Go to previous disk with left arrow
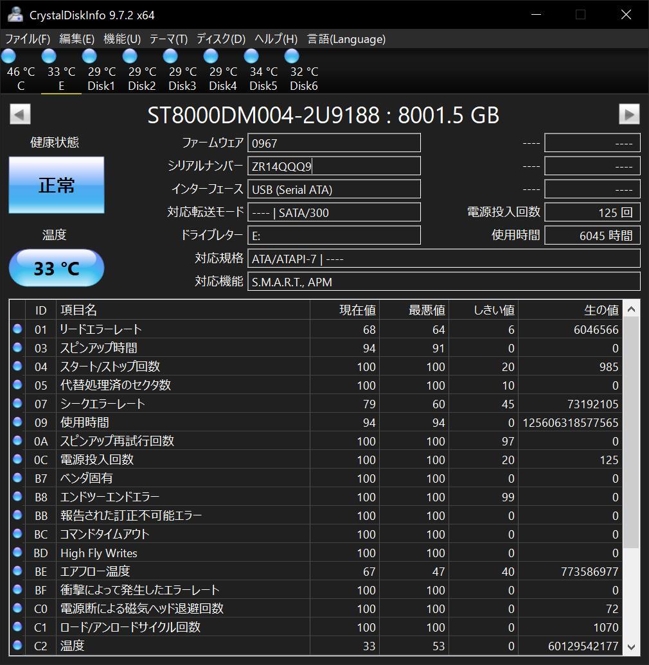The image size is (649, 665). click(x=20, y=114)
